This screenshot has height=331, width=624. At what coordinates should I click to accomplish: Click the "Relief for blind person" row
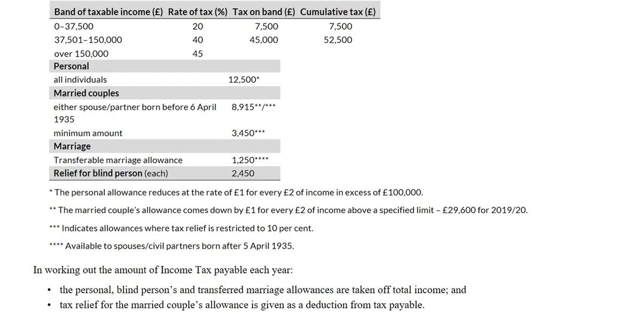111,174
